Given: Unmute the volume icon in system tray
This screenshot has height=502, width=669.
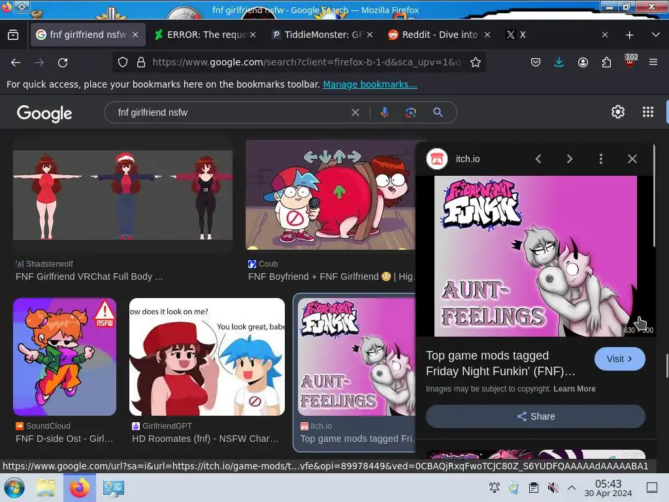Looking at the screenshot, I should tap(553, 488).
